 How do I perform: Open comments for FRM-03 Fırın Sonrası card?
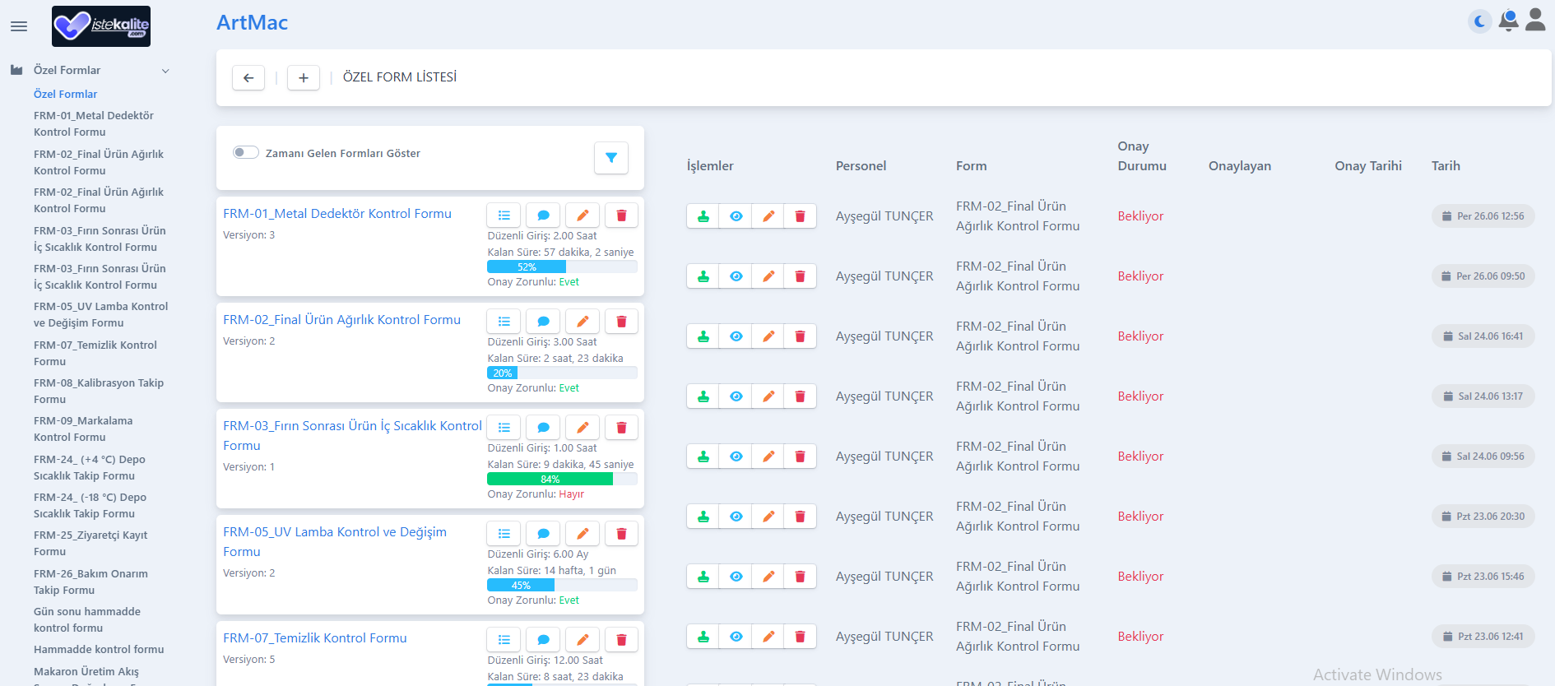pyautogui.click(x=543, y=428)
